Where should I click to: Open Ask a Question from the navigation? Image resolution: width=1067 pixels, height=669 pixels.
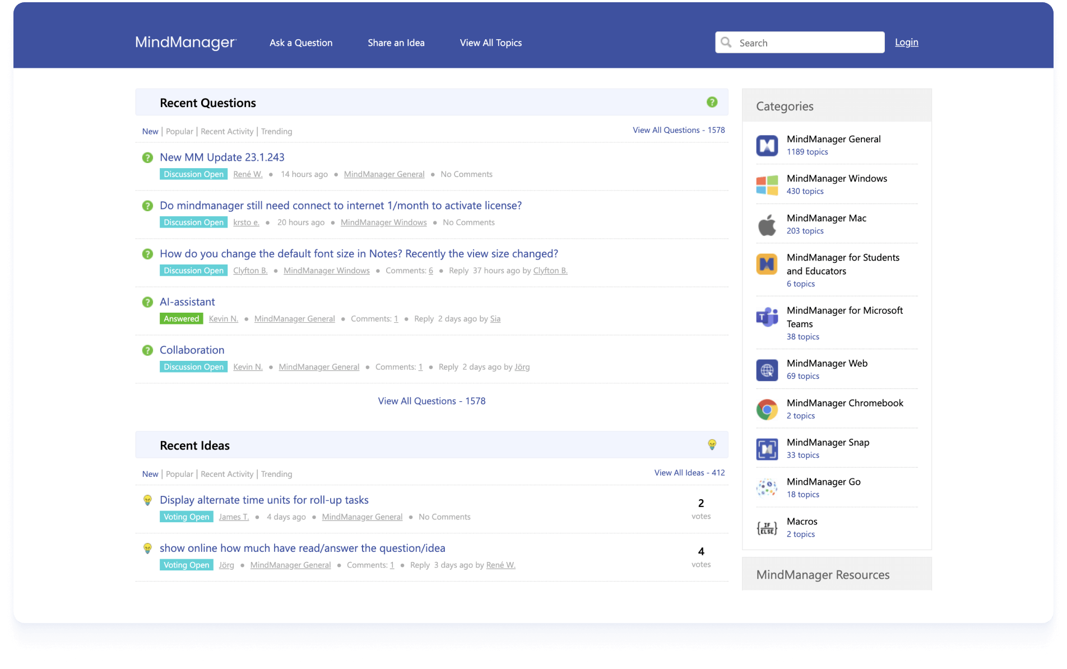[301, 43]
